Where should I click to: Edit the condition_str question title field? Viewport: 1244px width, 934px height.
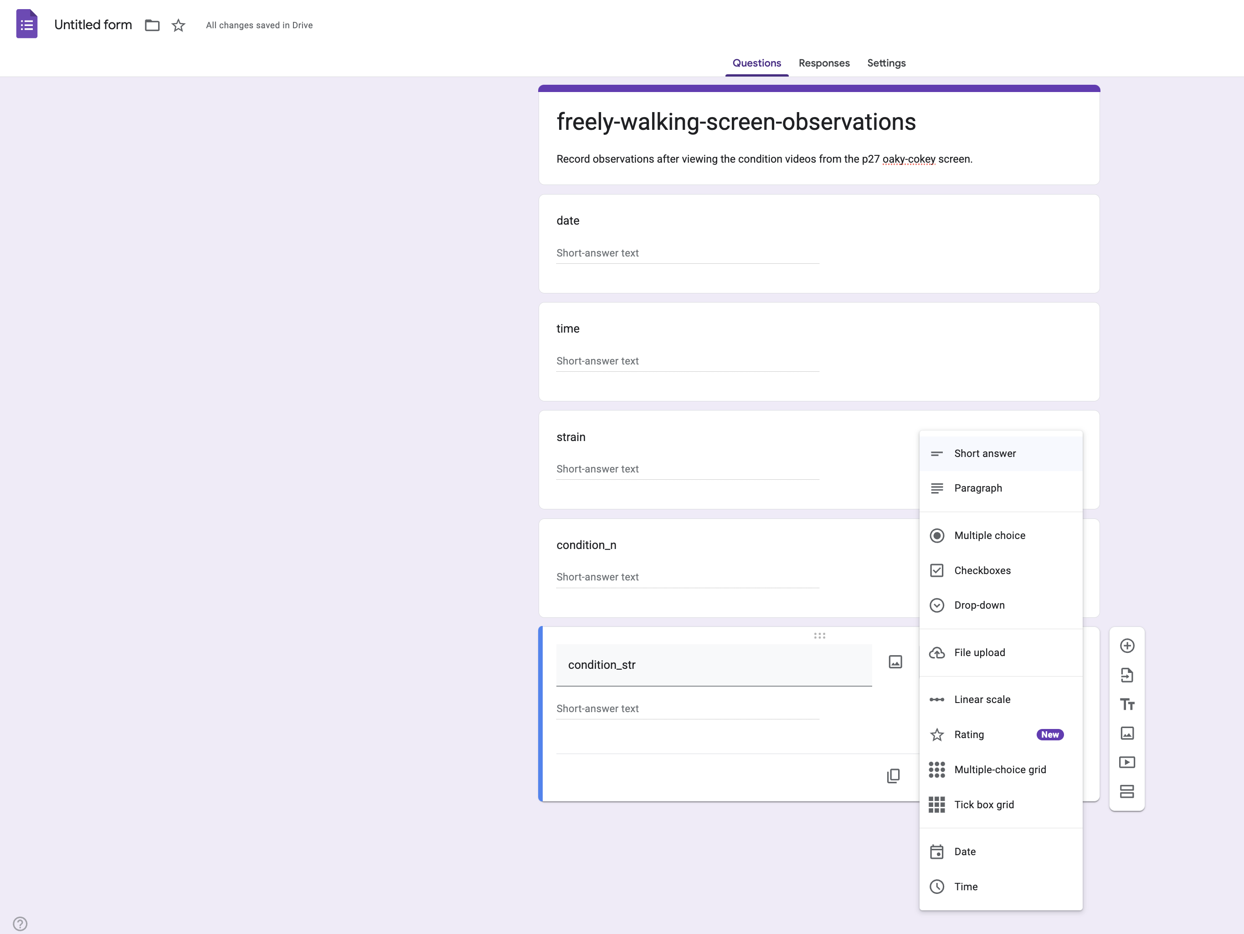click(x=714, y=665)
